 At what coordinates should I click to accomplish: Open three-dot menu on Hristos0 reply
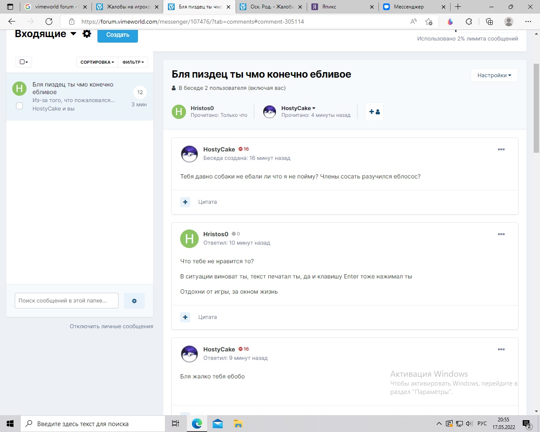click(x=501, y=235)
